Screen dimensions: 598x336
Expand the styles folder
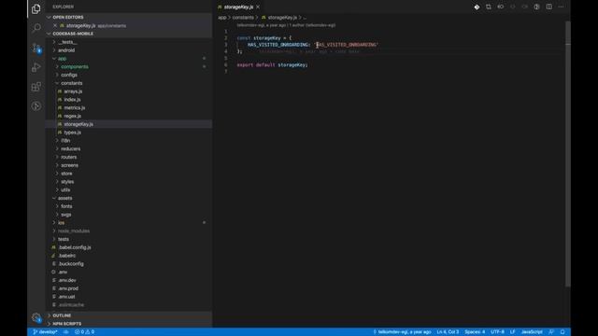click(x=129, y=182)
